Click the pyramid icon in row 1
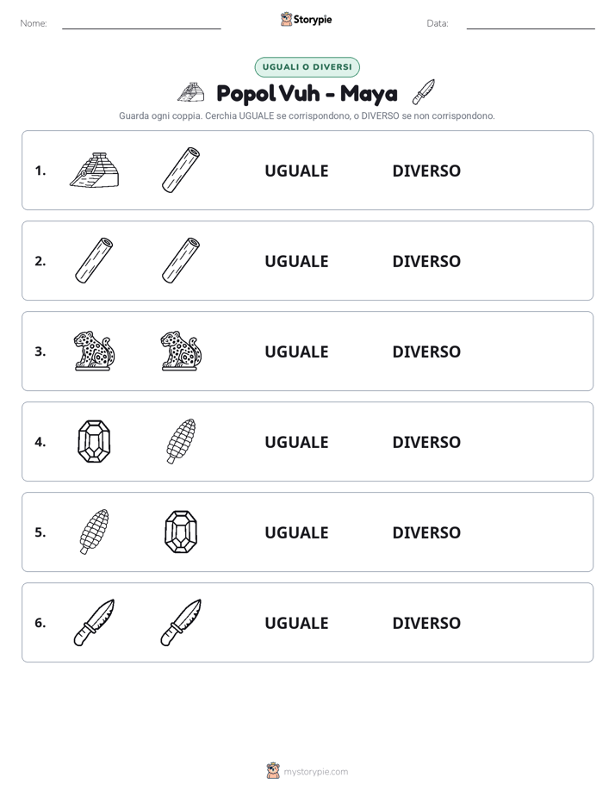Screen dimensions: 615x796 click(95, 170)
